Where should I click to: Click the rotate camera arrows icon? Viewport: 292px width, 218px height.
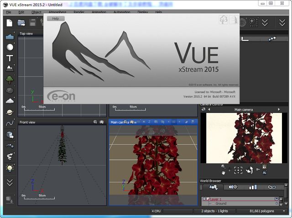tap(249, 170)
